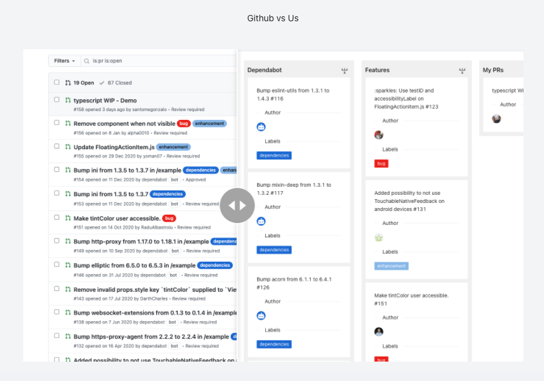
Task: Click the bug label on Make tintColor PR
Action: [x=169, y=219]
